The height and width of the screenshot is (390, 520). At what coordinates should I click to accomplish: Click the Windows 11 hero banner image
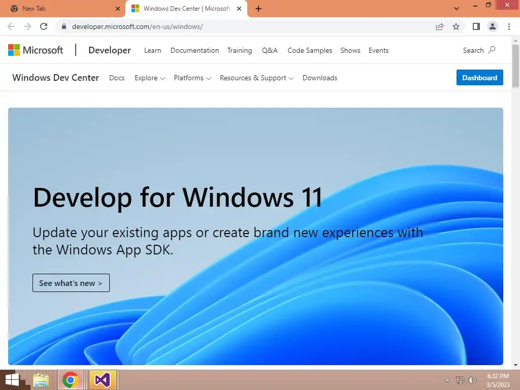[256, 236]
